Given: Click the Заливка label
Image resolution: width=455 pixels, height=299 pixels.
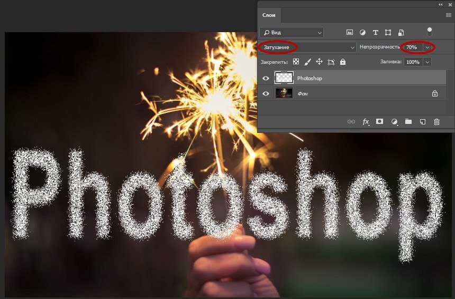Looking at the screenshot, I should (x=391, y=62).
